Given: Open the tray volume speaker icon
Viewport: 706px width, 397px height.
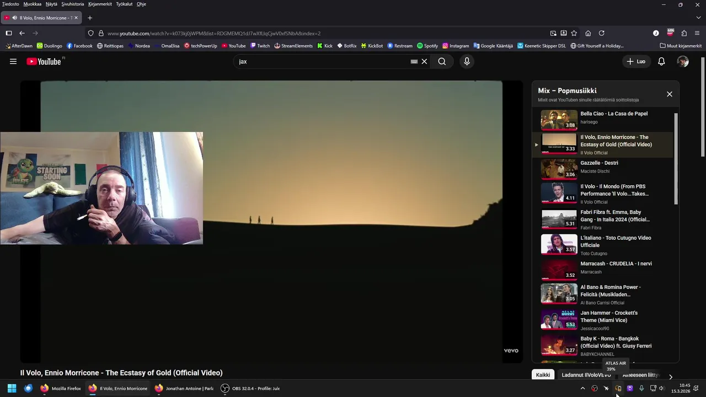Looking at the screenshot, I should click(x=661, y=388).
